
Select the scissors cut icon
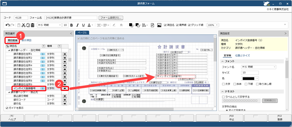[23, 25]
